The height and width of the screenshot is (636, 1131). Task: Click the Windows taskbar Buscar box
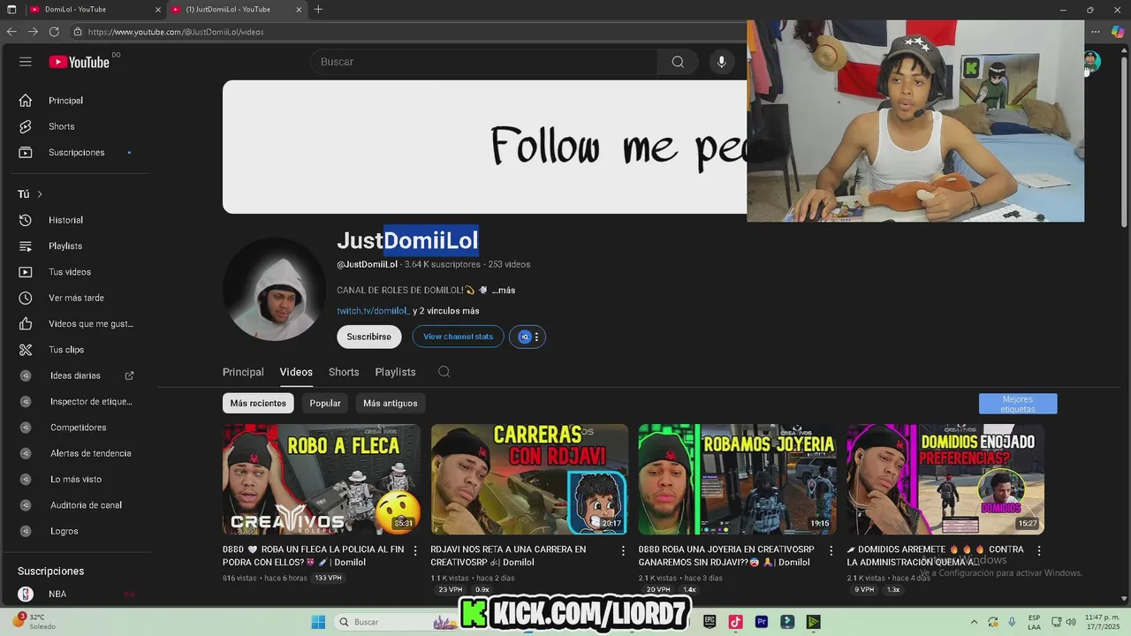point(381,622)
